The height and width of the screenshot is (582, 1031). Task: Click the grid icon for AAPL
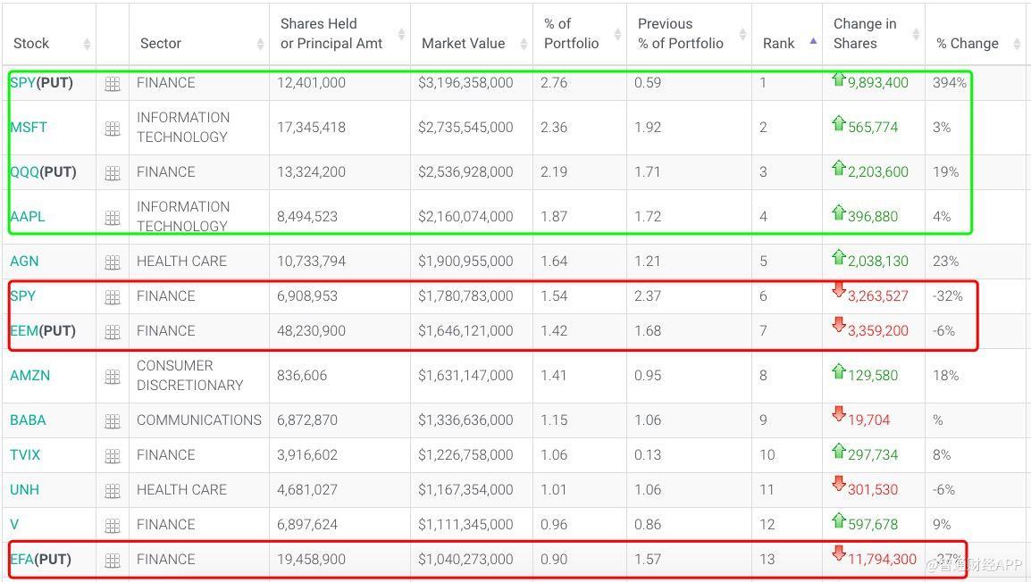(x=113, y=218)
